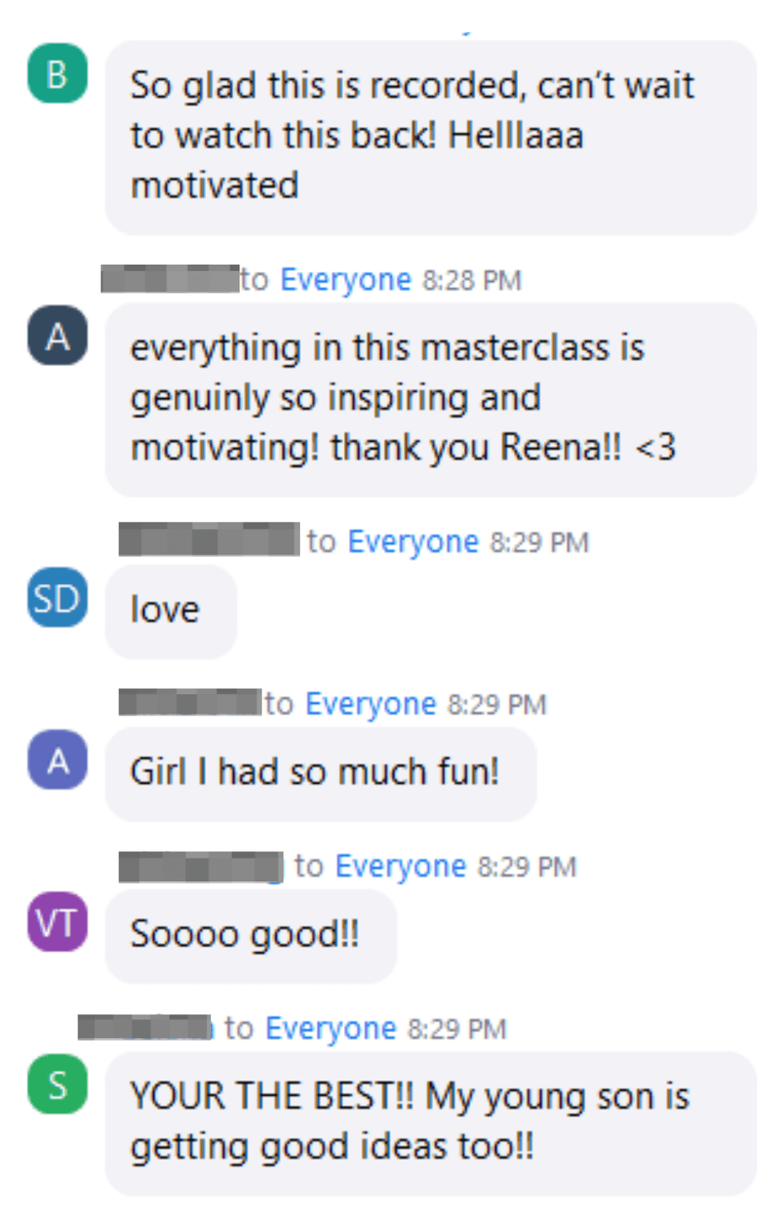The image size is (777, 1225).
Task: Click the green S avatar icon
Action: [57, 1084]
